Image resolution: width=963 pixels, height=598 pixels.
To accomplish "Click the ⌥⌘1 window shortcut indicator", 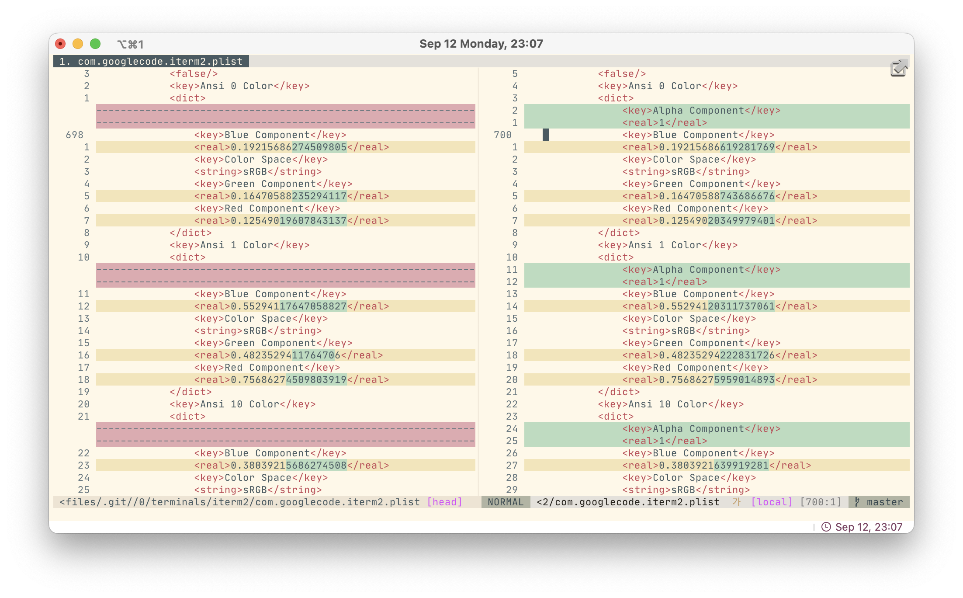I will [x=130, y=44].
